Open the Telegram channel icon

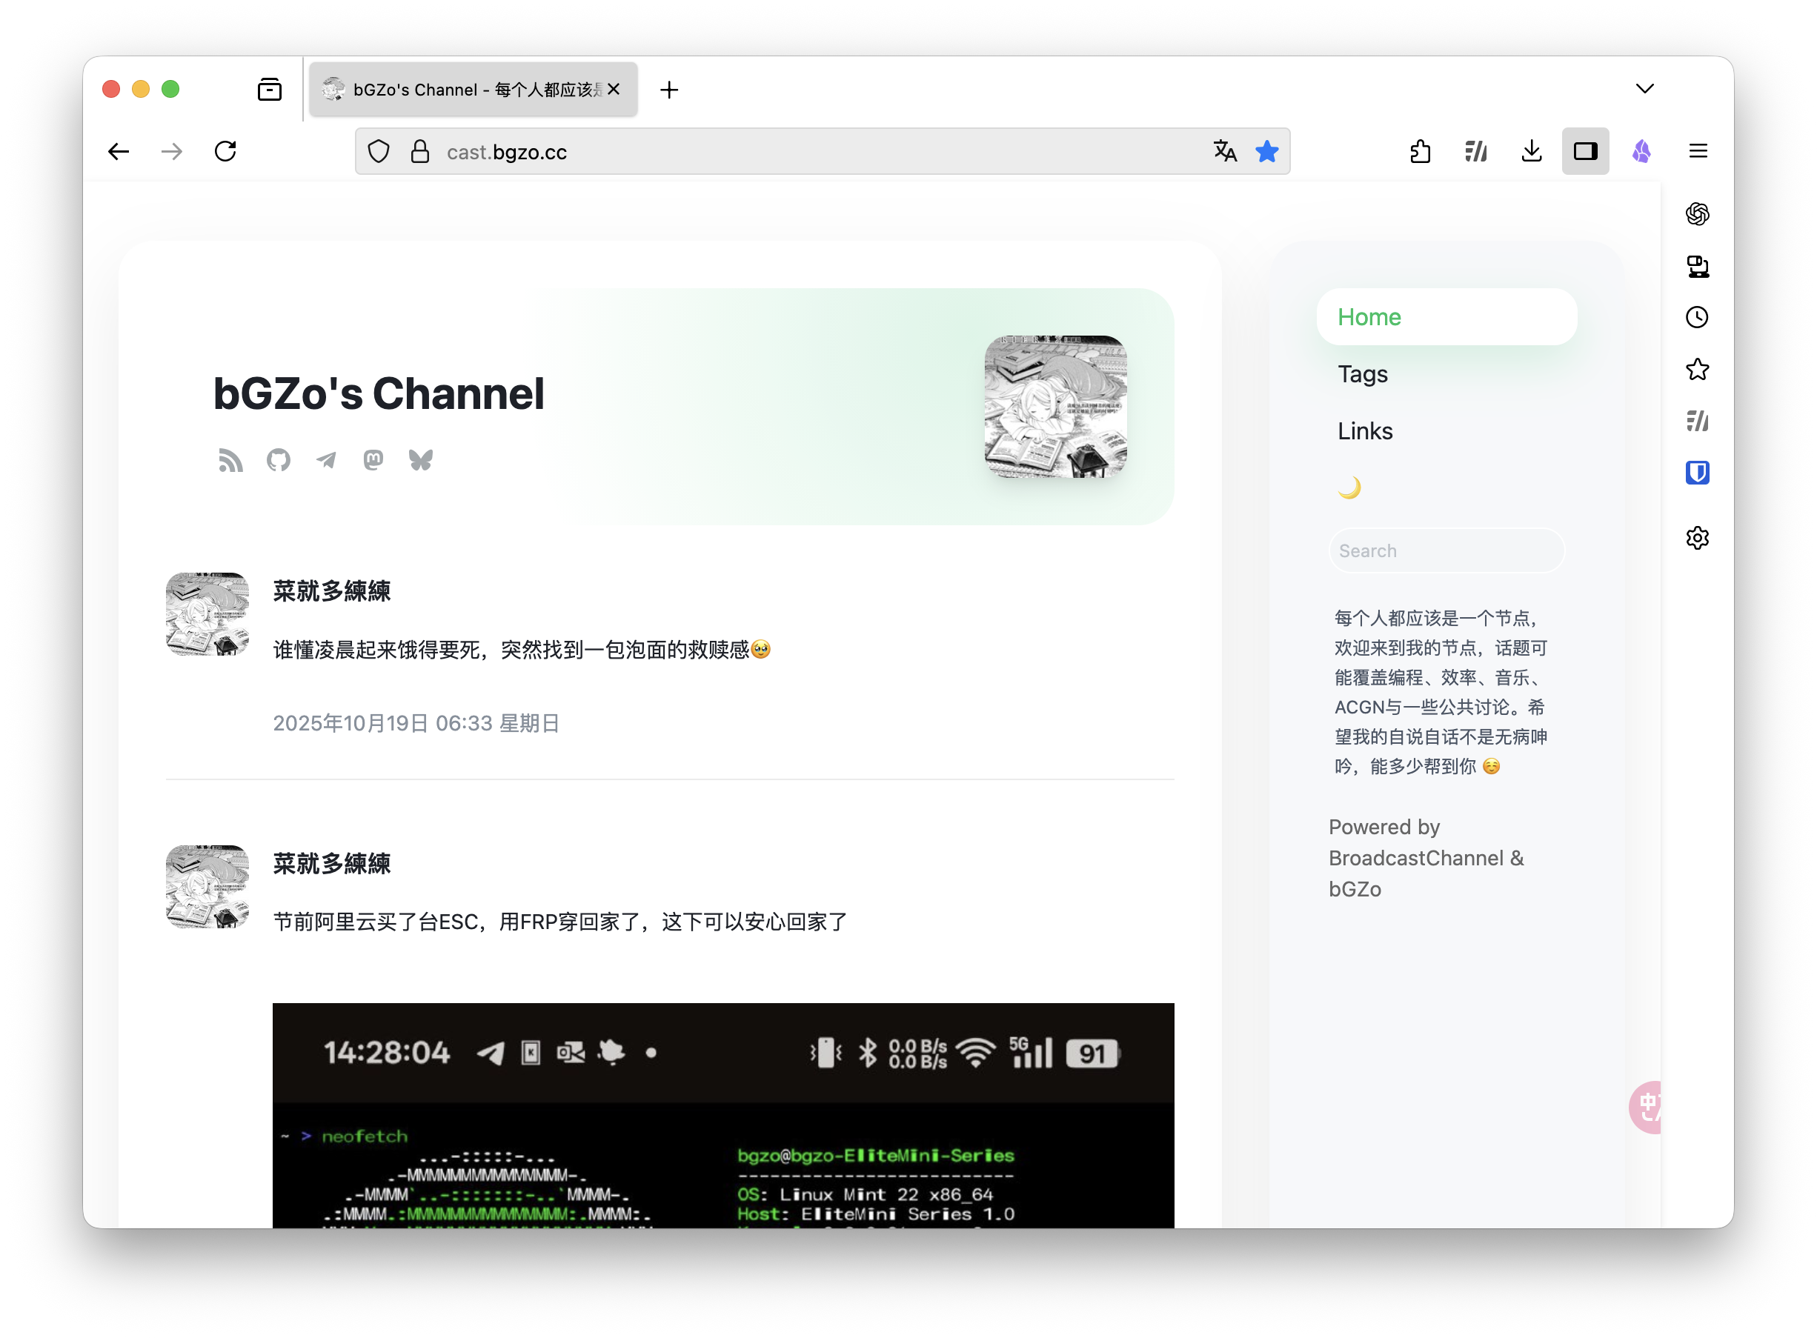[325, 460]
